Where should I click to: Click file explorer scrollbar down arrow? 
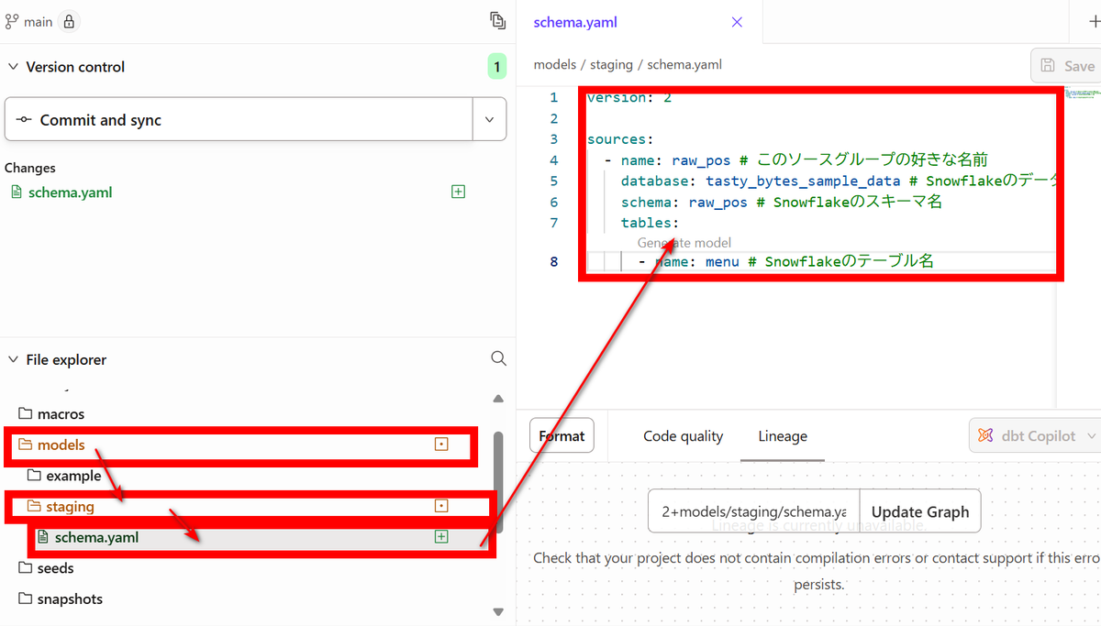click(498, 611)
